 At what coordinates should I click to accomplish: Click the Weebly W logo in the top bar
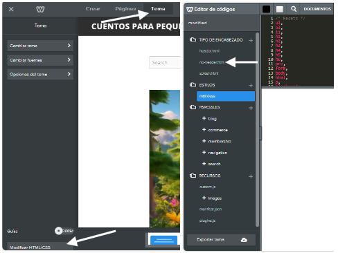(x=40, y=9)
